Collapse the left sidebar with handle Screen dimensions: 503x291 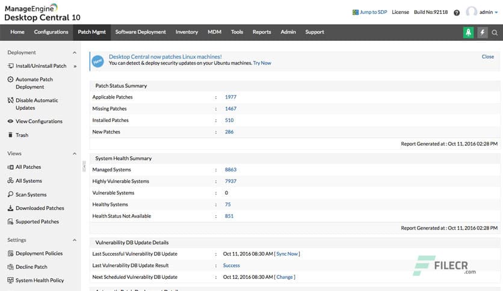point(84,167)
